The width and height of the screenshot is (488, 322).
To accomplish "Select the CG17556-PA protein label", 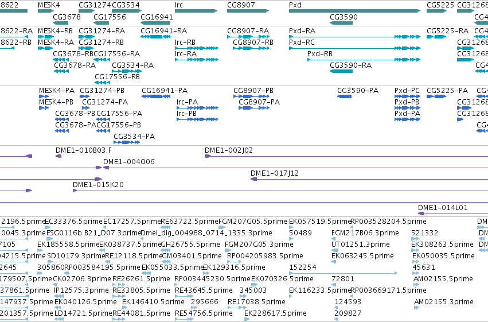I will coord(119,114).
